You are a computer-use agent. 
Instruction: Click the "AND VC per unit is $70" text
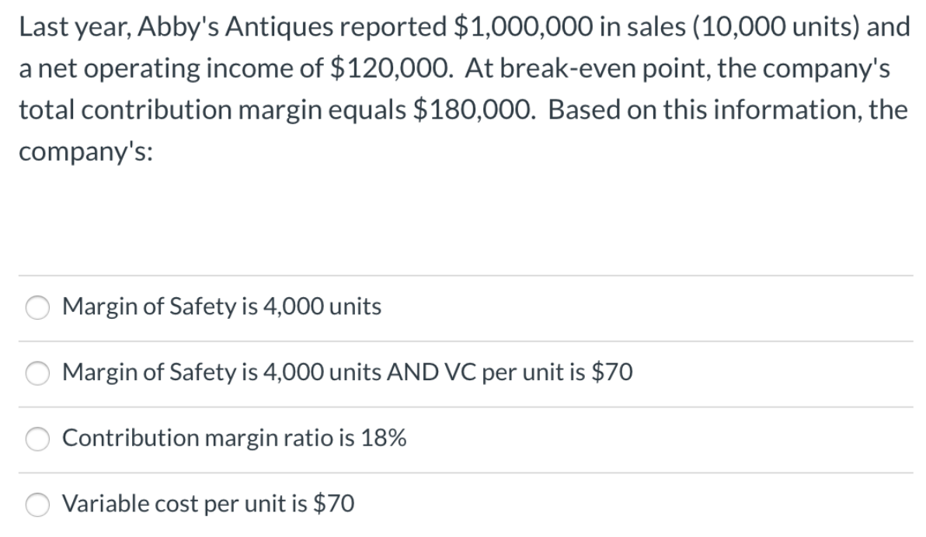point(510,372)
